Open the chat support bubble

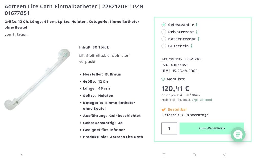tap(238, 134)
